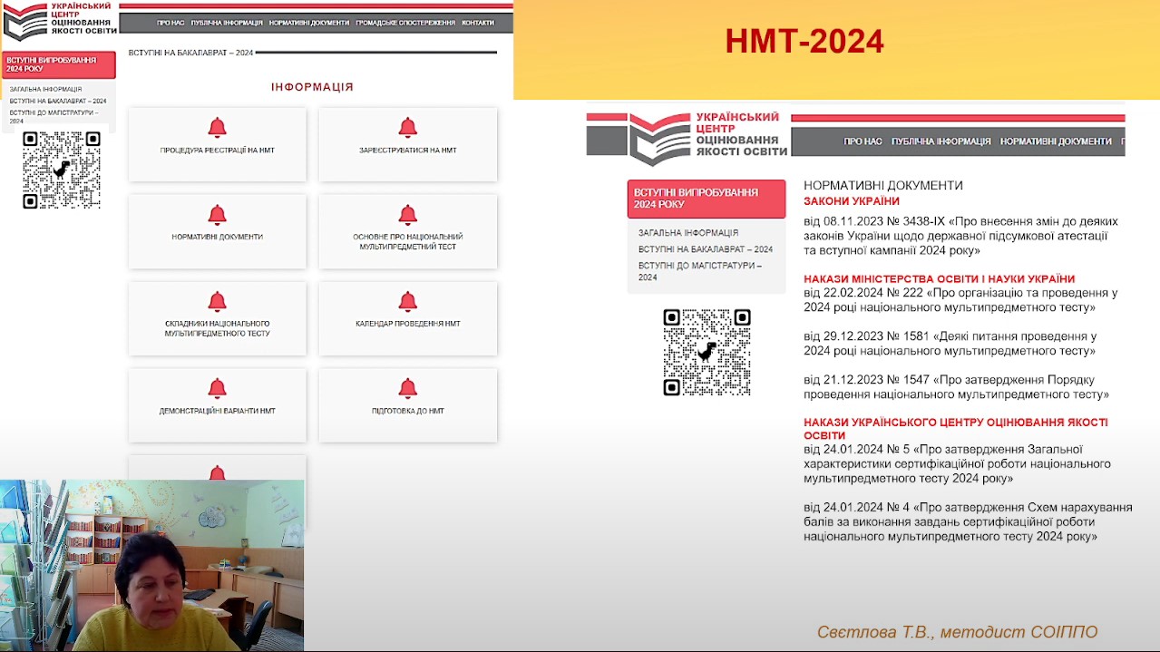Open ПУБЛІЧНА ІНФОРМАЦІЯ in the ІНФОРМАЦІЯ page menu

tap(227, 23)
